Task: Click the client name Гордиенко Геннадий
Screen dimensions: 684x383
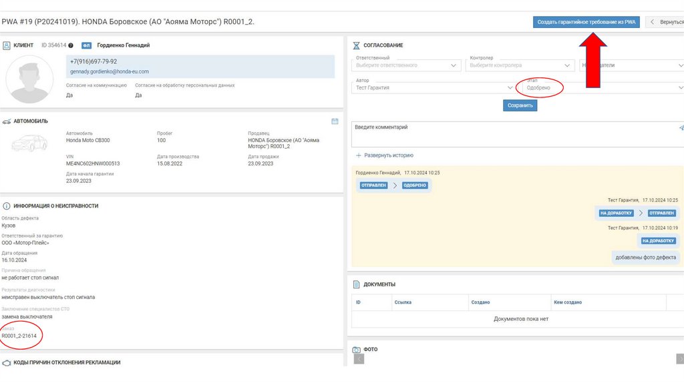Action: point(124,45)
